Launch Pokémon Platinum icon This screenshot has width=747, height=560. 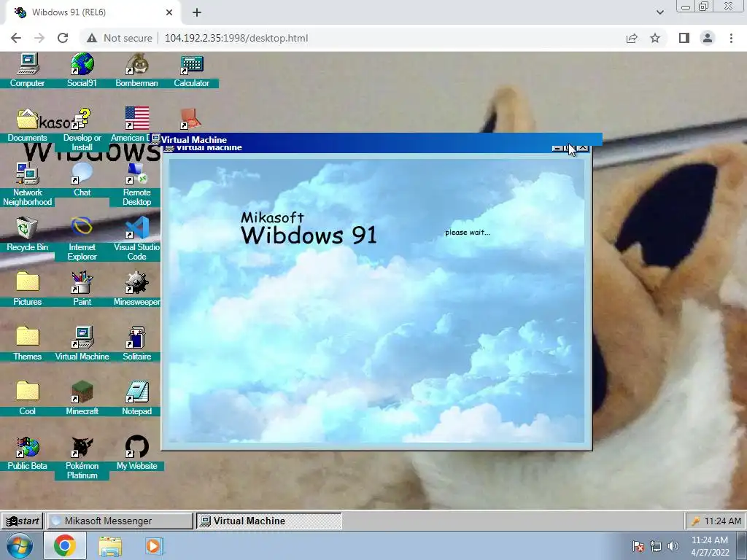point(82,457)
